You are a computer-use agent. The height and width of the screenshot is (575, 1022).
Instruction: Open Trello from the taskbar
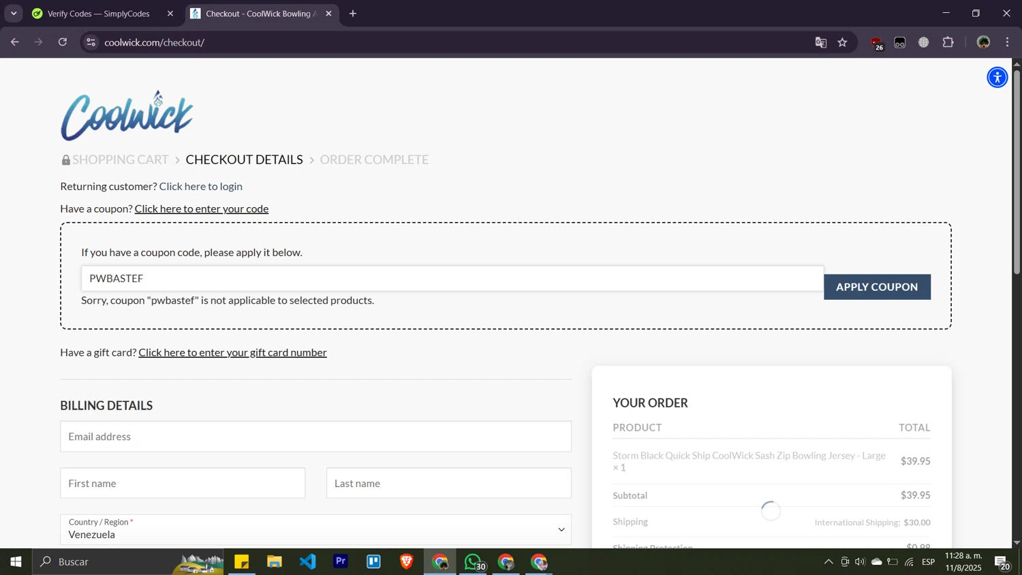tap(374, 562)
